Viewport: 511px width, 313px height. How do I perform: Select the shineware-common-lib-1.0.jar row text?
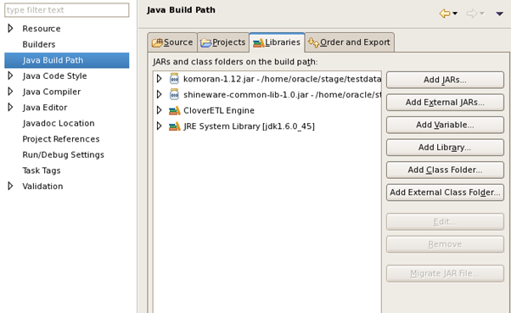tap(282, 95)
